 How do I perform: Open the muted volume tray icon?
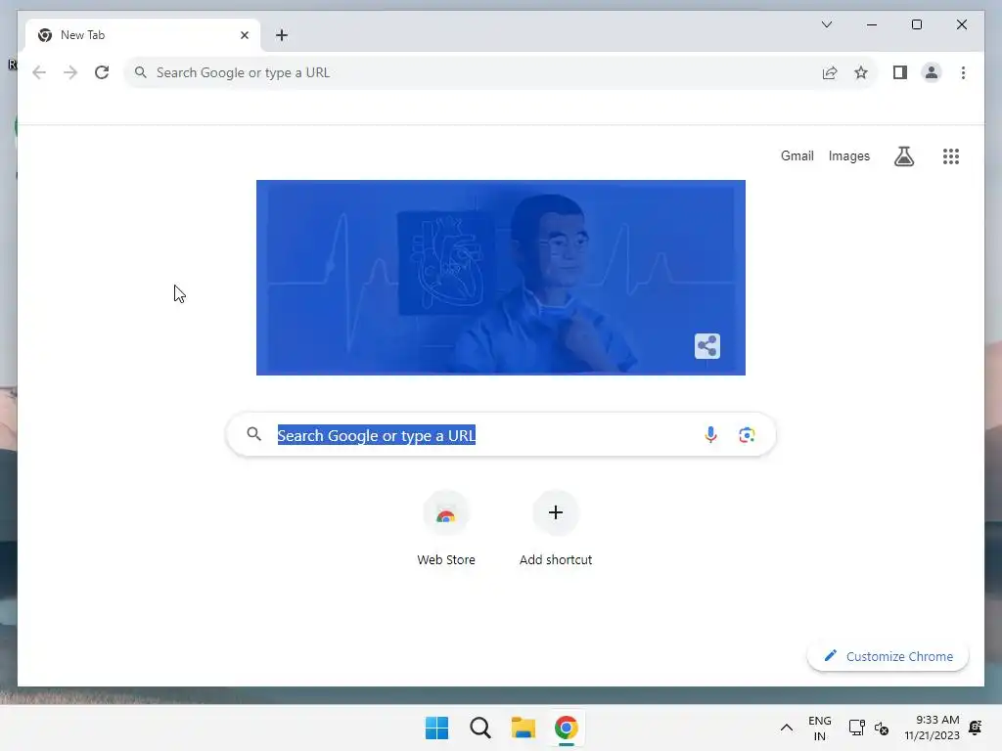pos(882,728)
